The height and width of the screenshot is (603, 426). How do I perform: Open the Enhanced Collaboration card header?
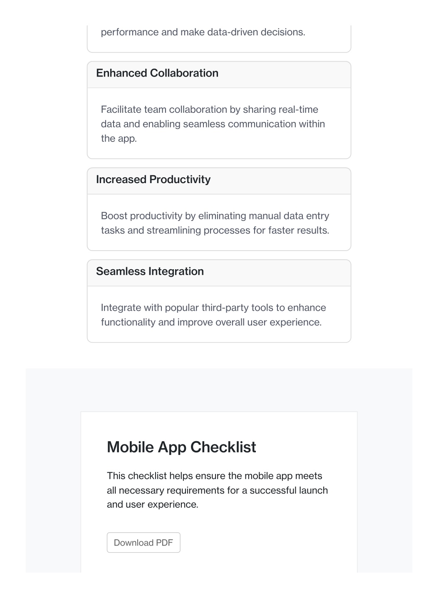point(219,74)
